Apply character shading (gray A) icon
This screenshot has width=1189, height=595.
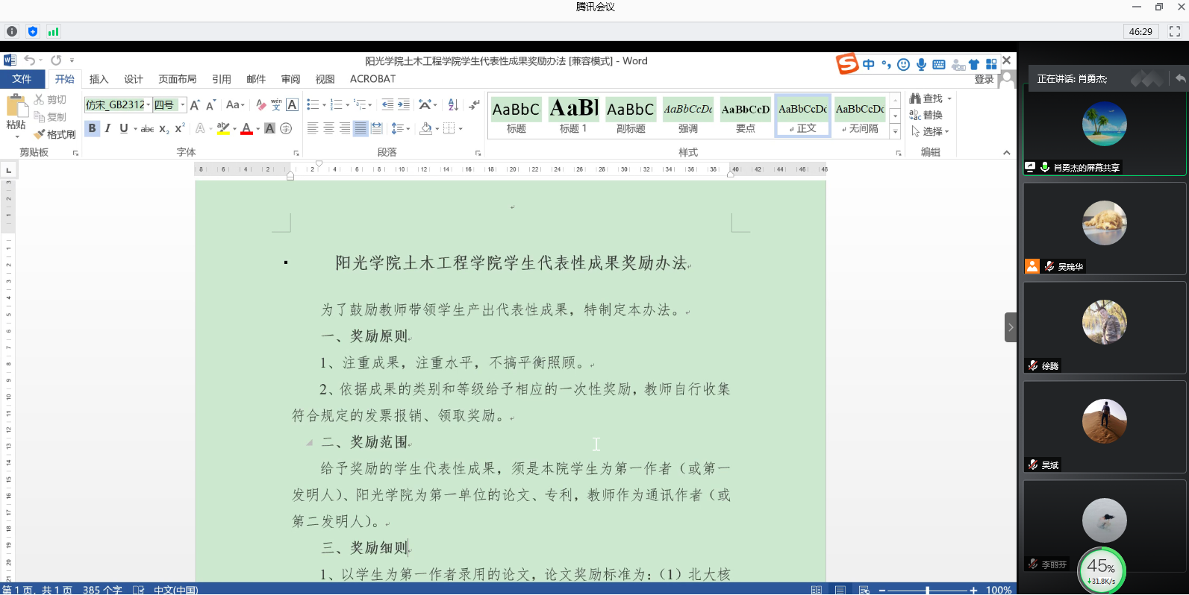pyautogui.click(x=270, y=128)
